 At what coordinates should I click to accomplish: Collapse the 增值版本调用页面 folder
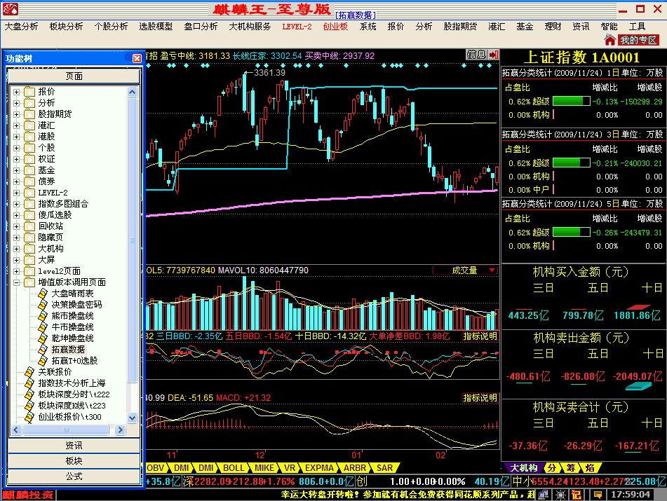pos(17,282)
